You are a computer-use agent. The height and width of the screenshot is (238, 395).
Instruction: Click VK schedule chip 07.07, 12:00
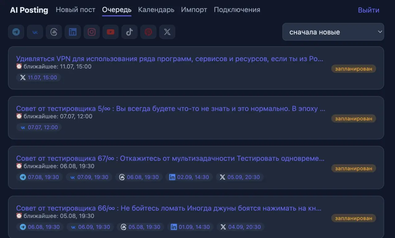tap(39, 127)
